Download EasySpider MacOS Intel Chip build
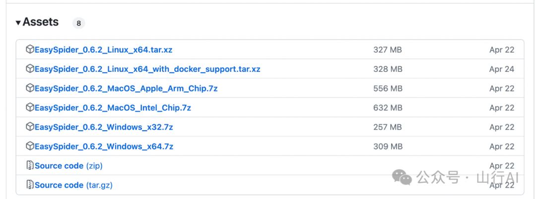Image resolution: width=536 pixels, height=199 pixels. (113, 107)
